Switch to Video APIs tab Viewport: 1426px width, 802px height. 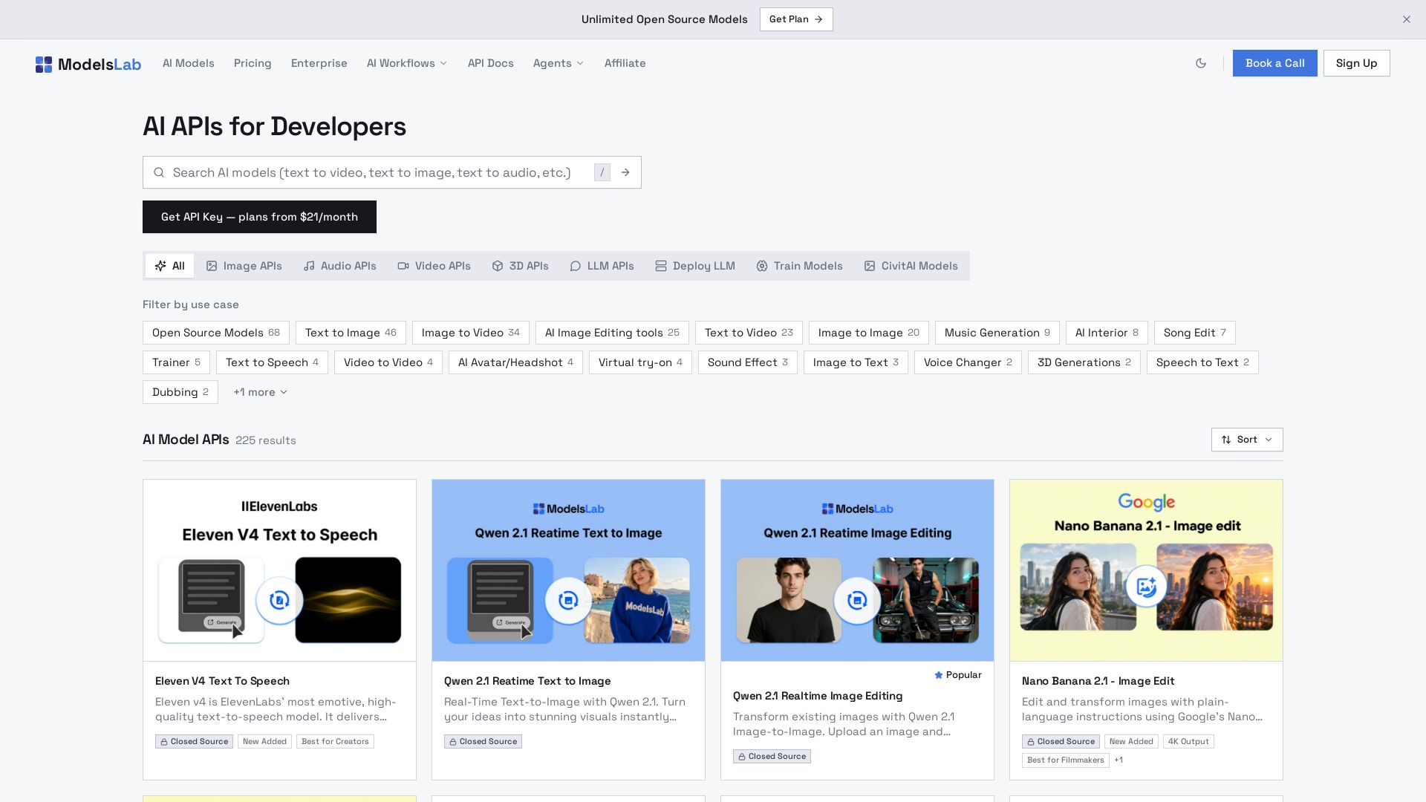434,266
